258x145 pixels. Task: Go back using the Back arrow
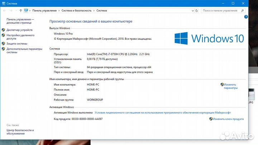4,10
